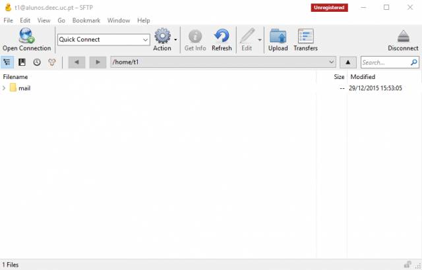Open the Help menu
Image resolution: width=422 pixels, height=270 pixels.
(144, 20)
